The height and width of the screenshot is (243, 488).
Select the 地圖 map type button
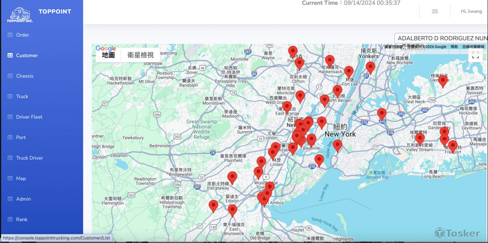point(108,55)
